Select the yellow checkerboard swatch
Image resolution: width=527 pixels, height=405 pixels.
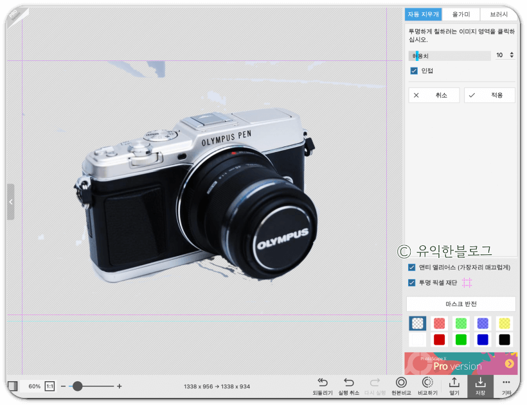pyautogui.click(x=505, y=323)
